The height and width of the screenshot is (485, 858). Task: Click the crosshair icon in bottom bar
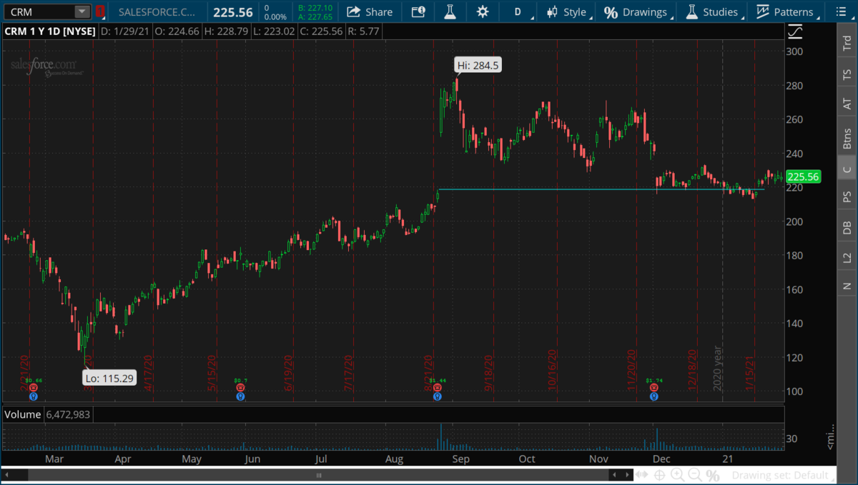click(x=660, y=475)
